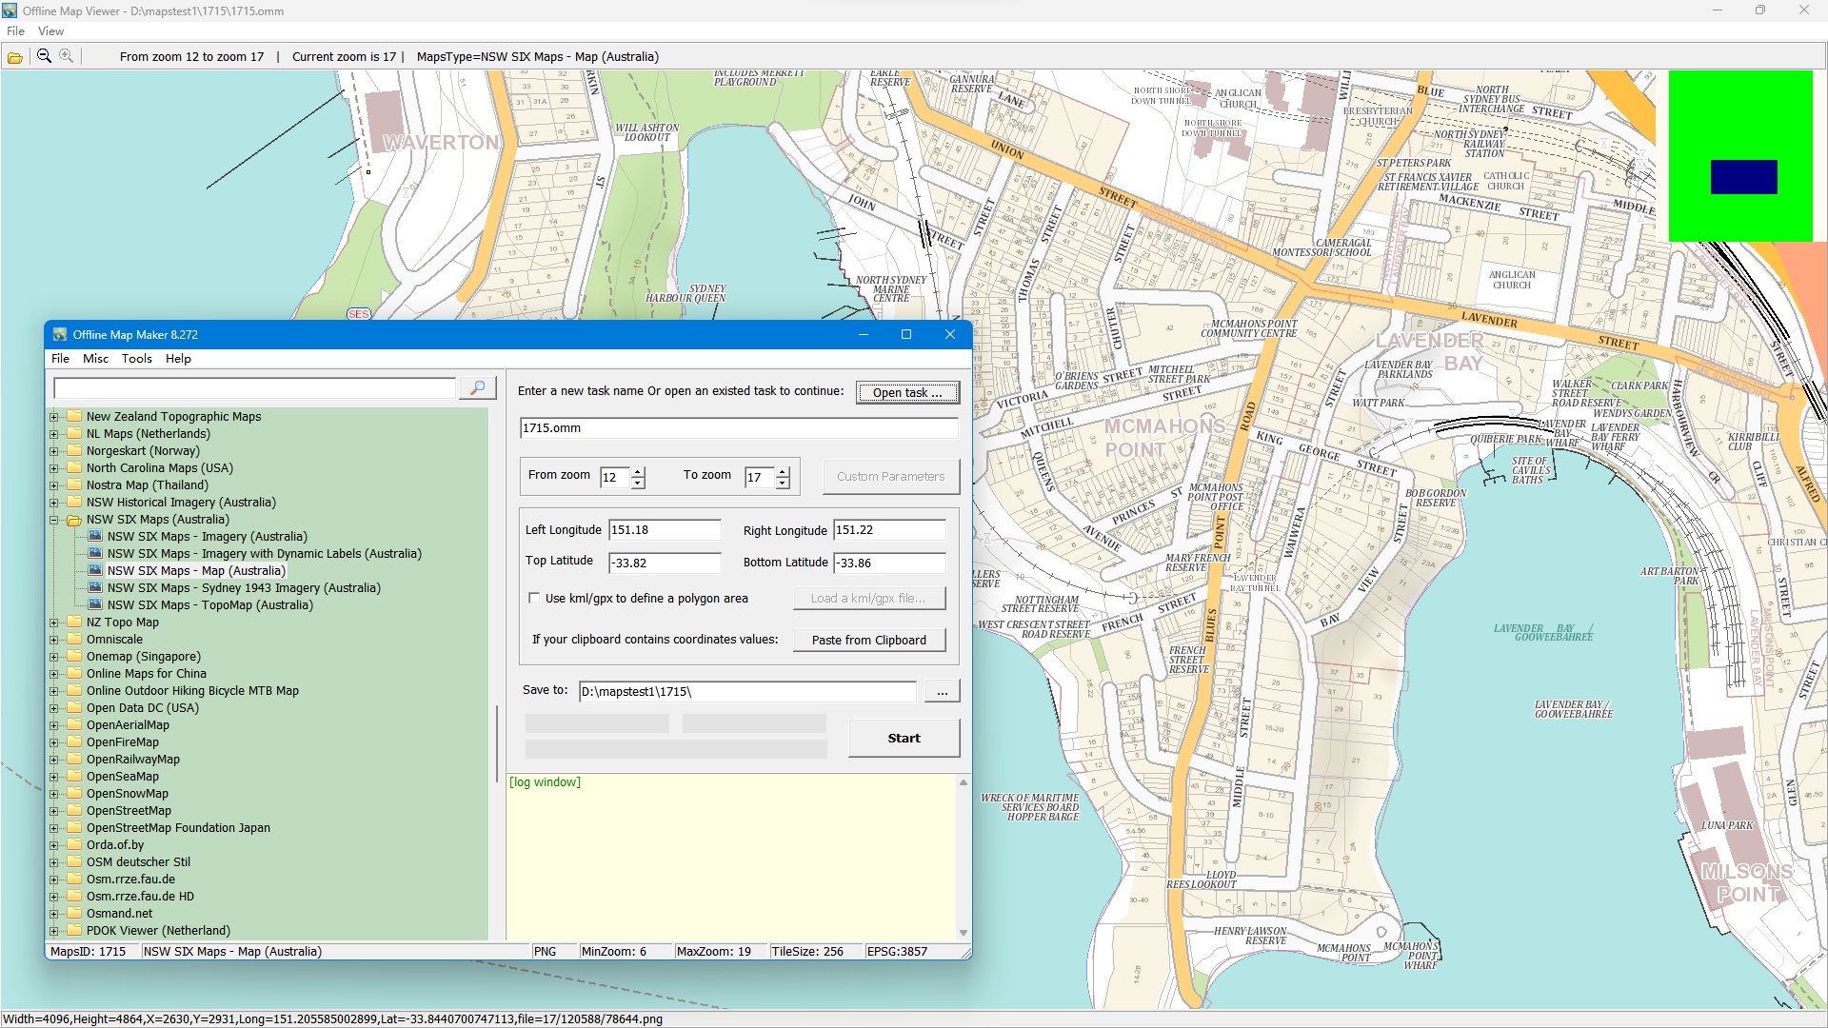The image size is (1828, 1028).
Task: Open the Tools menu in Offline Map Maker
Action: point(136,359)
